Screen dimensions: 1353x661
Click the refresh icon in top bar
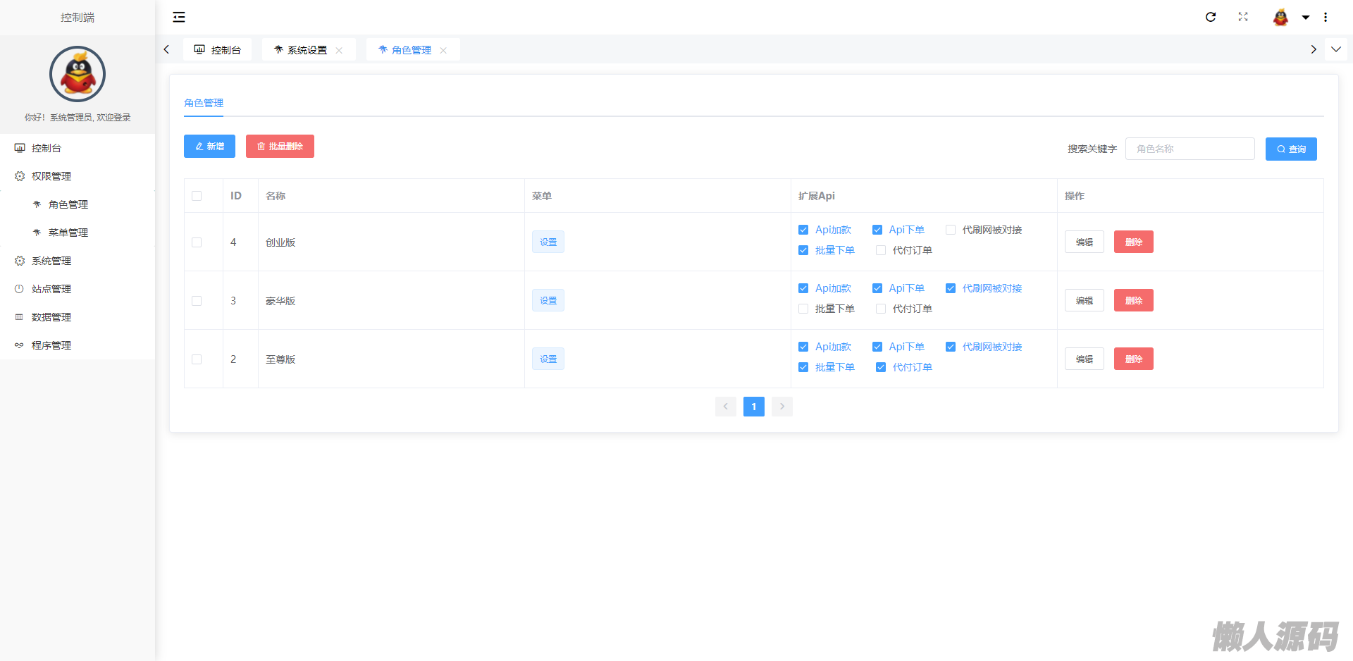(x=1211, y=17)
